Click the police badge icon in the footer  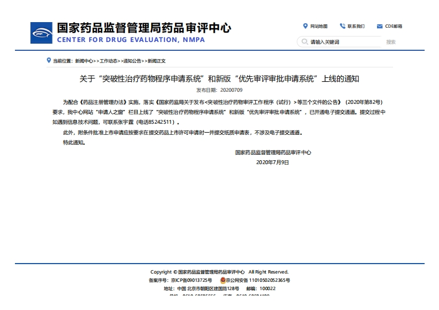223,280
